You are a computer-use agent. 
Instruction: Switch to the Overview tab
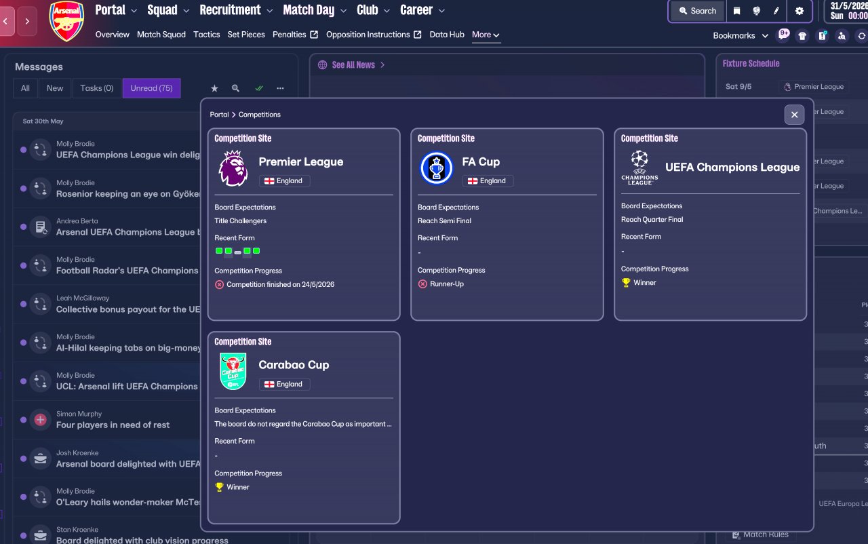pos(113,35)
